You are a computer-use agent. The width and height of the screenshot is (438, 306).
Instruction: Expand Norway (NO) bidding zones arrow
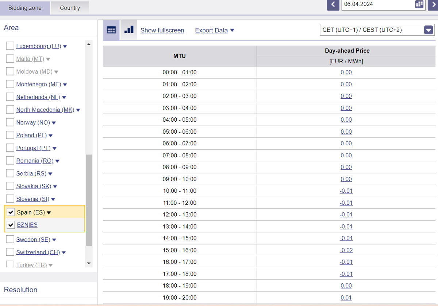[x=54, y=123]
